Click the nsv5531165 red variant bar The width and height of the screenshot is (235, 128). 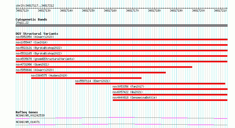(121, 56)
